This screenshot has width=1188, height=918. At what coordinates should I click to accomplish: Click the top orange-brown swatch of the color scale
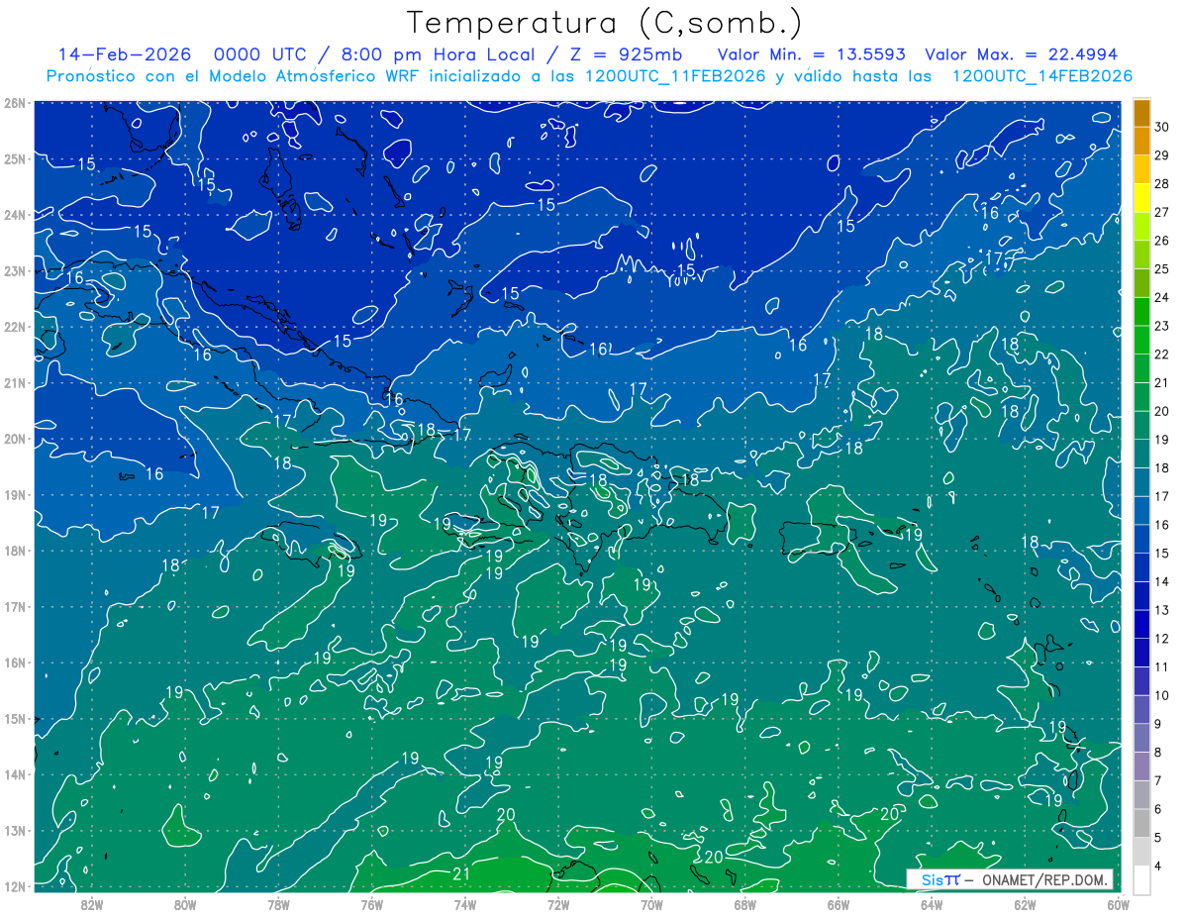pyautogui.click(x=1142, y=113)
